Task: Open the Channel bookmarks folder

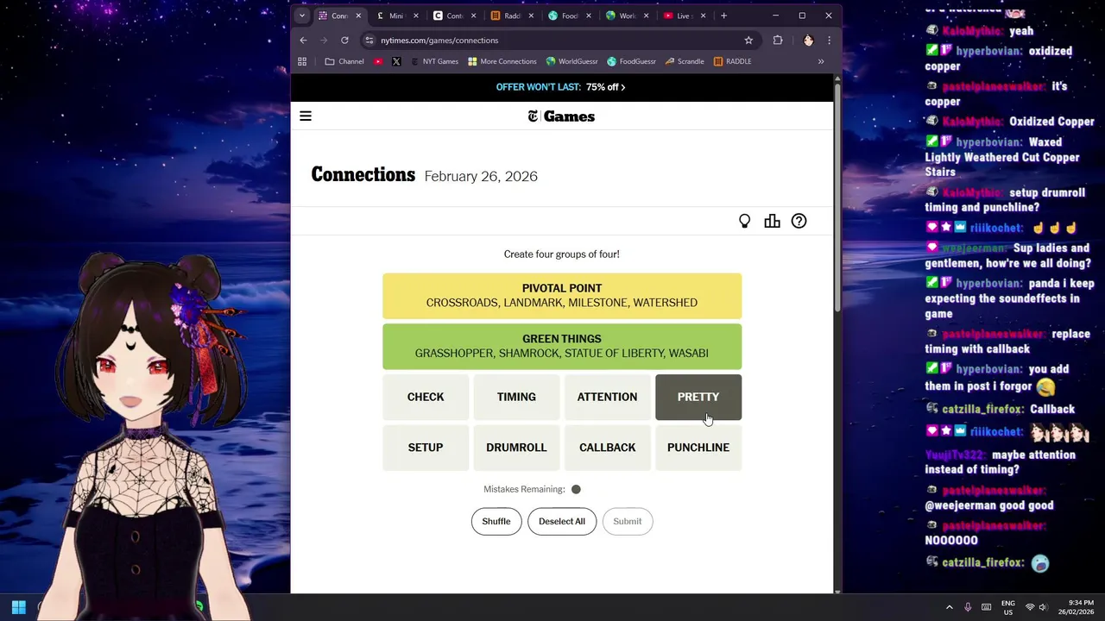Action: pyautogui.click(x=344, y=61)
